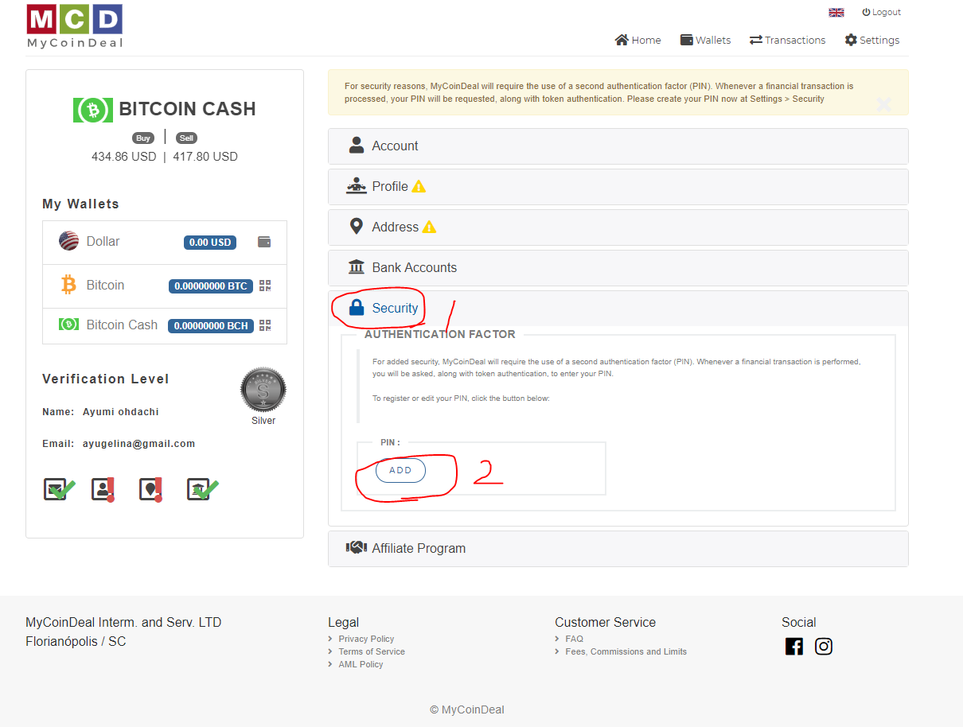This screenshot has height=727, width=963.
Task: Open the Privacy Policy link
Action: pos(366,639)
